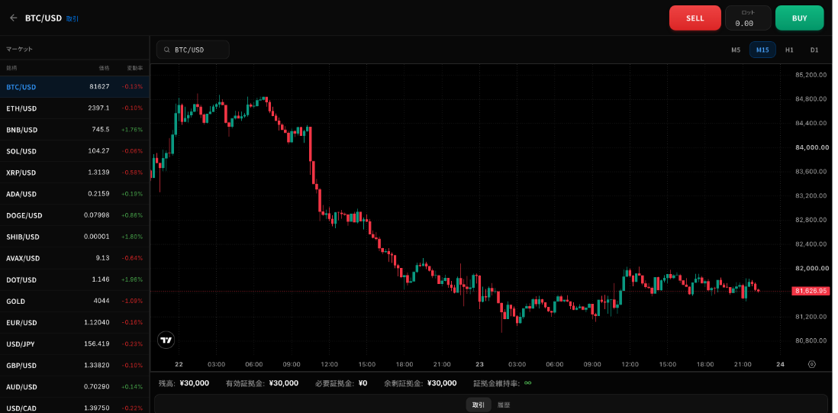Click the current price label 81,626.95

[811, 291]
